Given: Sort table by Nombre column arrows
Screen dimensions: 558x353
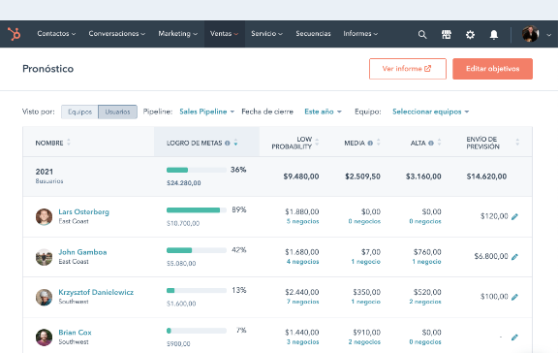Looking at the screenshot, I should click(x=69, y=143).
